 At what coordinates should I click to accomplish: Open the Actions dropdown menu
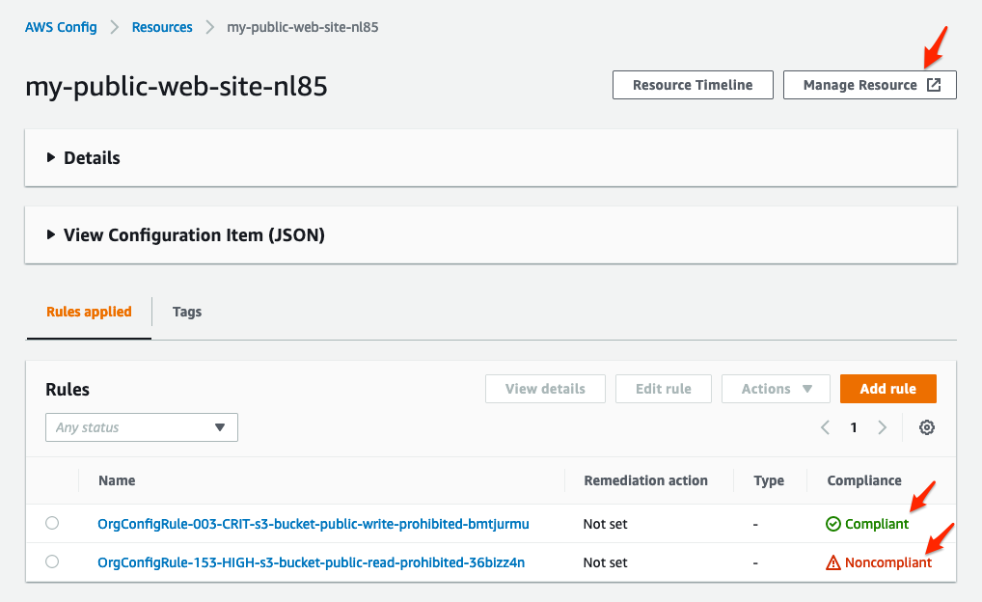click(x=776, y=389)
